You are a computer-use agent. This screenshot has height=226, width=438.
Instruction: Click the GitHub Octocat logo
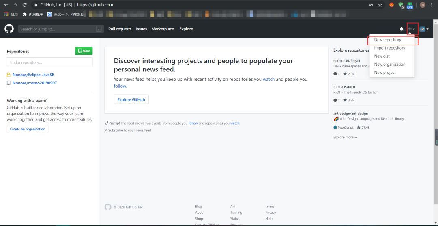tap(9, 29)
